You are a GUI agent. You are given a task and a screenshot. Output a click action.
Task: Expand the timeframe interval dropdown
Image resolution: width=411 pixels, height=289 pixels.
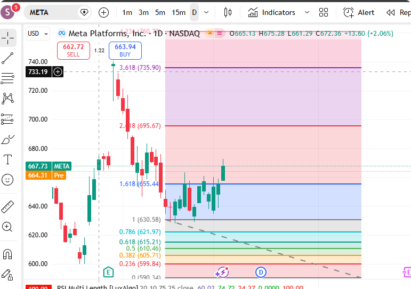(x=206, y=12)
